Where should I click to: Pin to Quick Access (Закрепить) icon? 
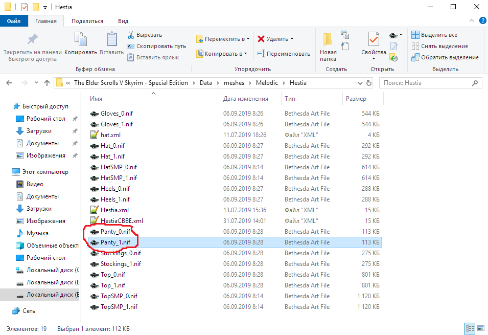coord(32,40)
